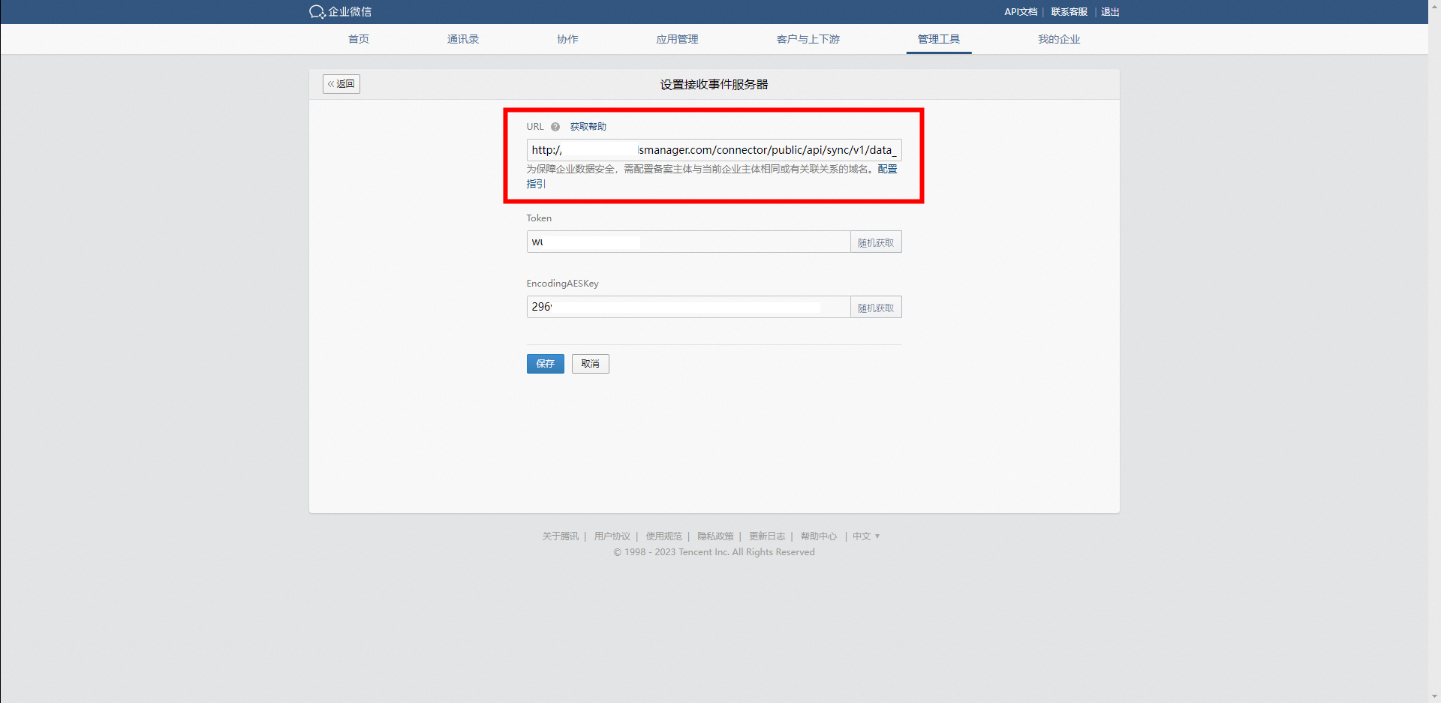Open the 我的企业 tab
Screen dimensions: 1441x703
click(x=1059, y=39)
